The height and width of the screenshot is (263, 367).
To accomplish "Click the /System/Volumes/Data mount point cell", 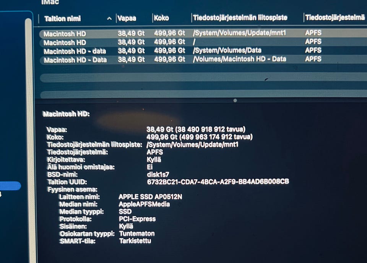I will pos(227,50).
